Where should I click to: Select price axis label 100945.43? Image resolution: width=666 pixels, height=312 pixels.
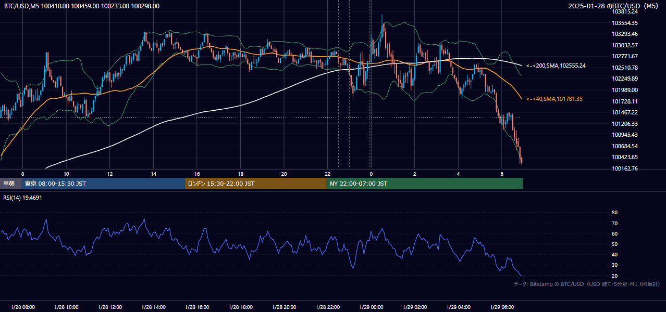(625, 135)
